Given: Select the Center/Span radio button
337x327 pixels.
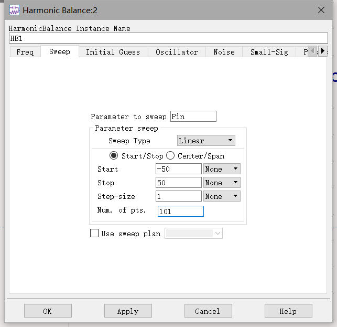Looking at the screenshot, I should click(x=170, y=155).
